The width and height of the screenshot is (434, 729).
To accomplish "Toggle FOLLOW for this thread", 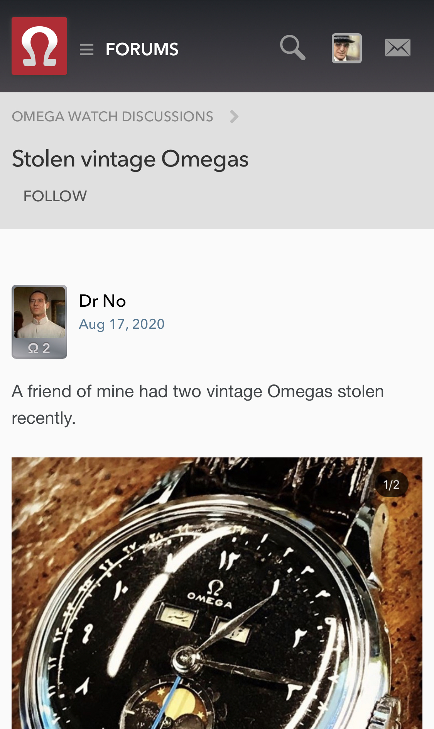I will click(x=55, y=196).
